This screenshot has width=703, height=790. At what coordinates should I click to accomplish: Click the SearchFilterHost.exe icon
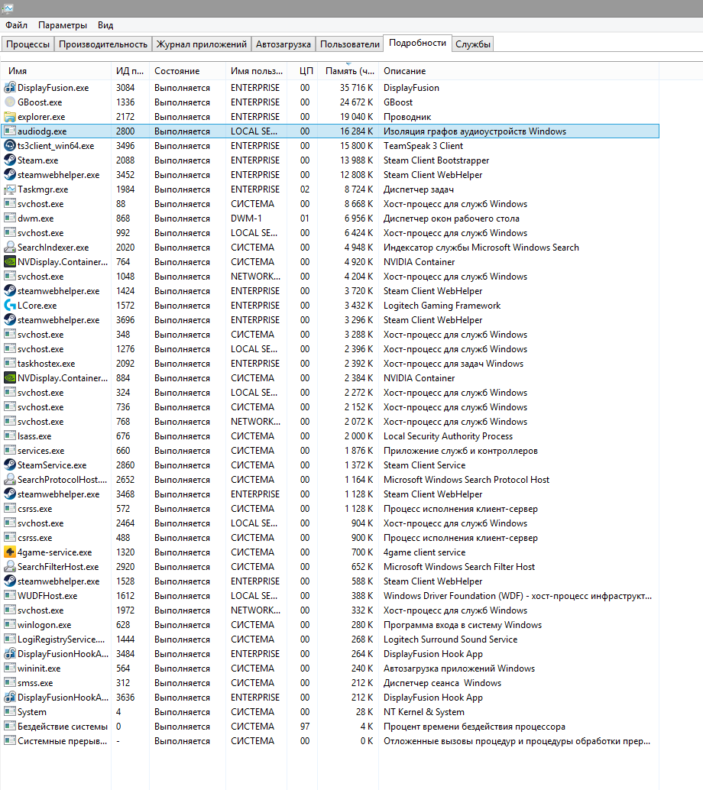pyautogui.click(x=10, y=567)
